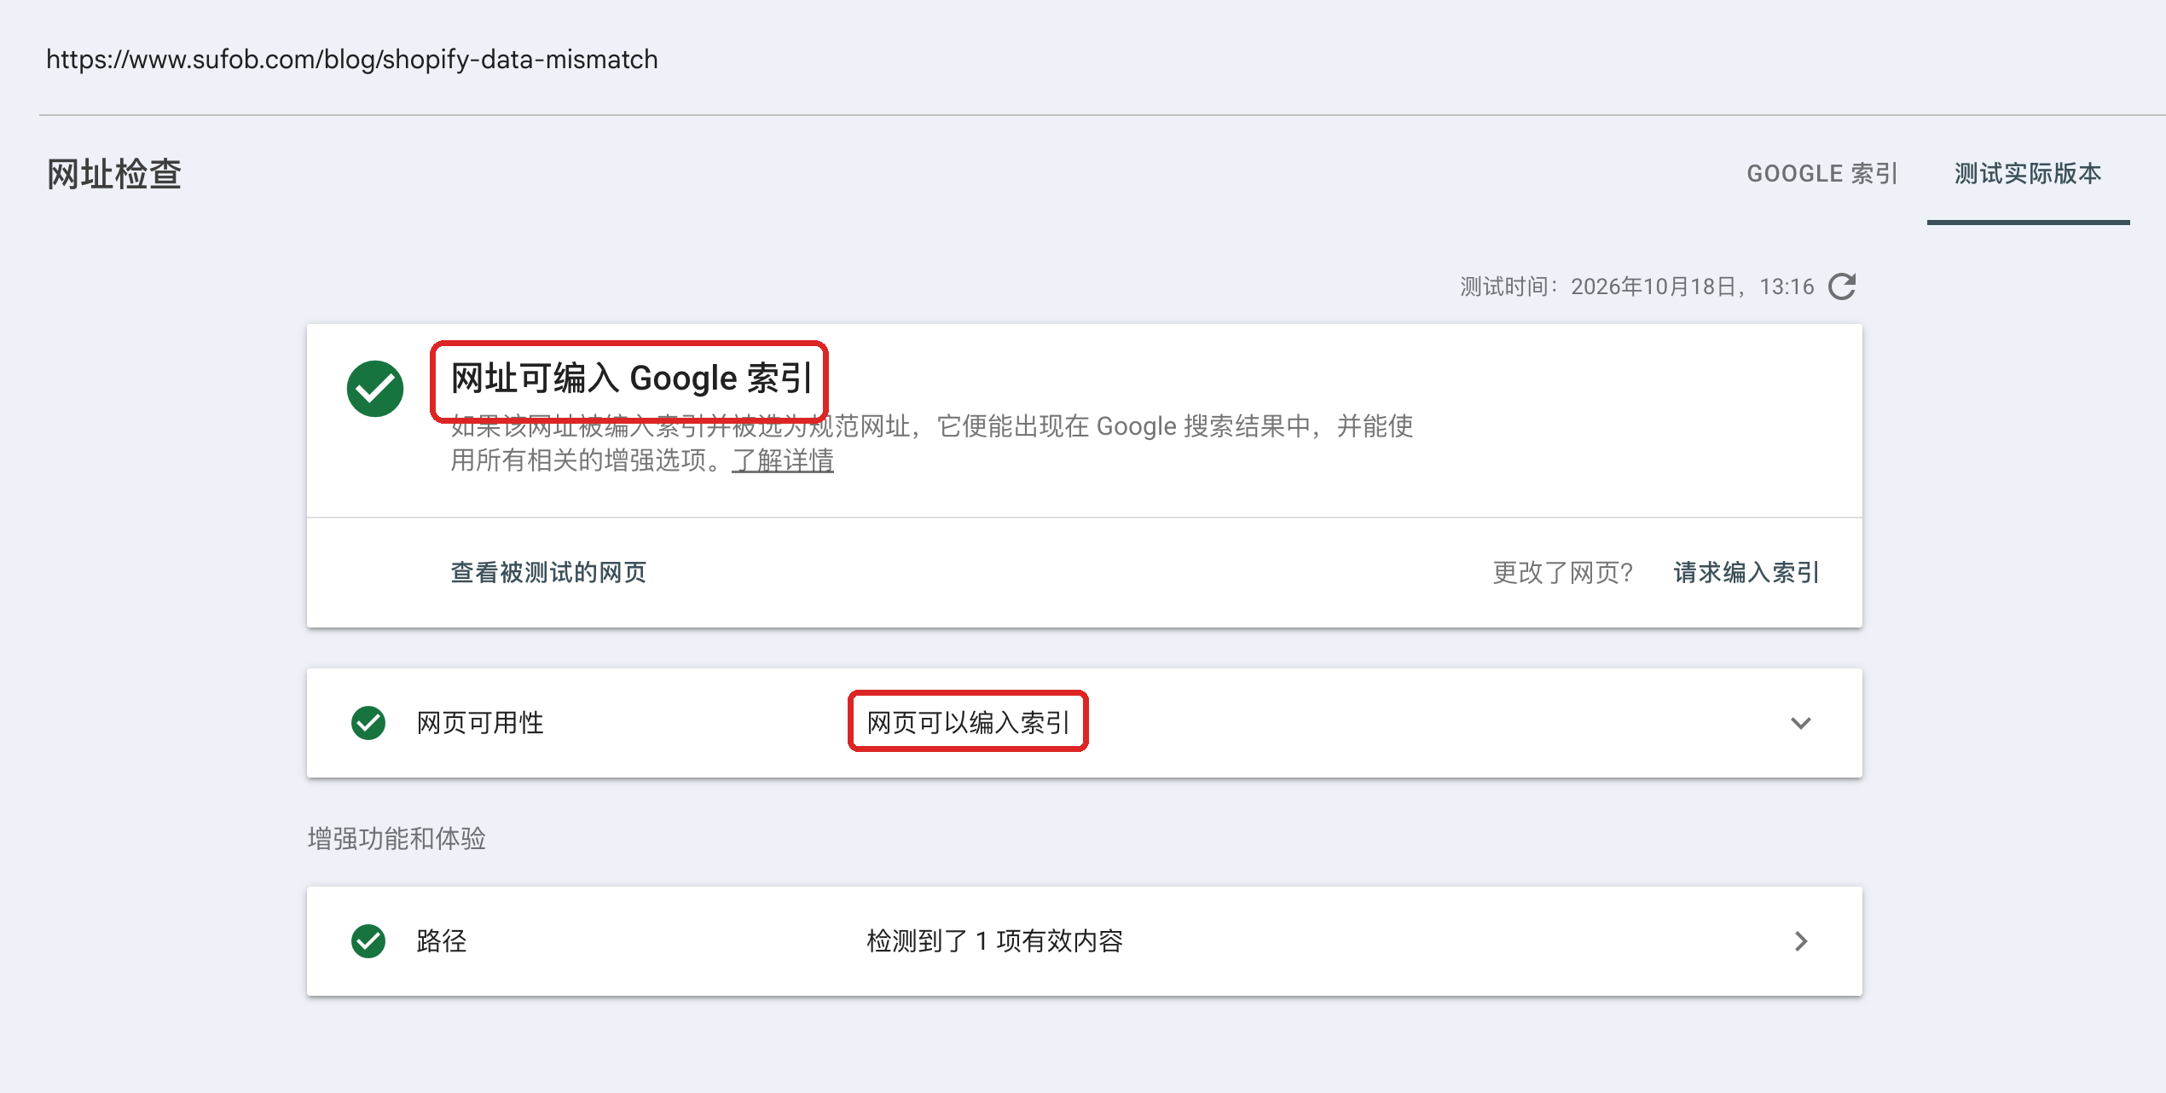Click green check icon in 路径 row

[368, 941]
